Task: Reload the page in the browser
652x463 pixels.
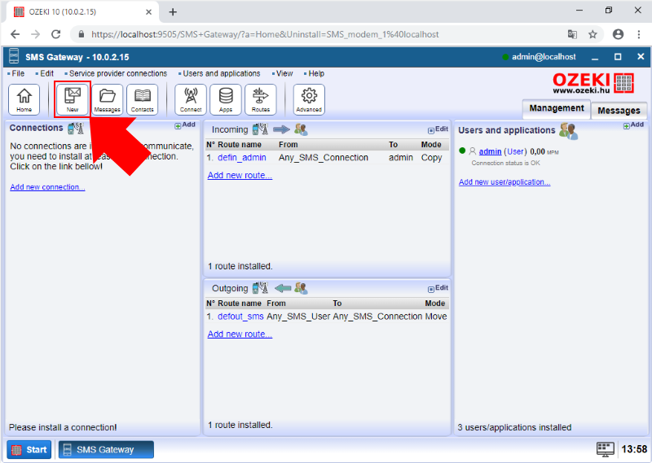Action: click(x=55, y=34)
